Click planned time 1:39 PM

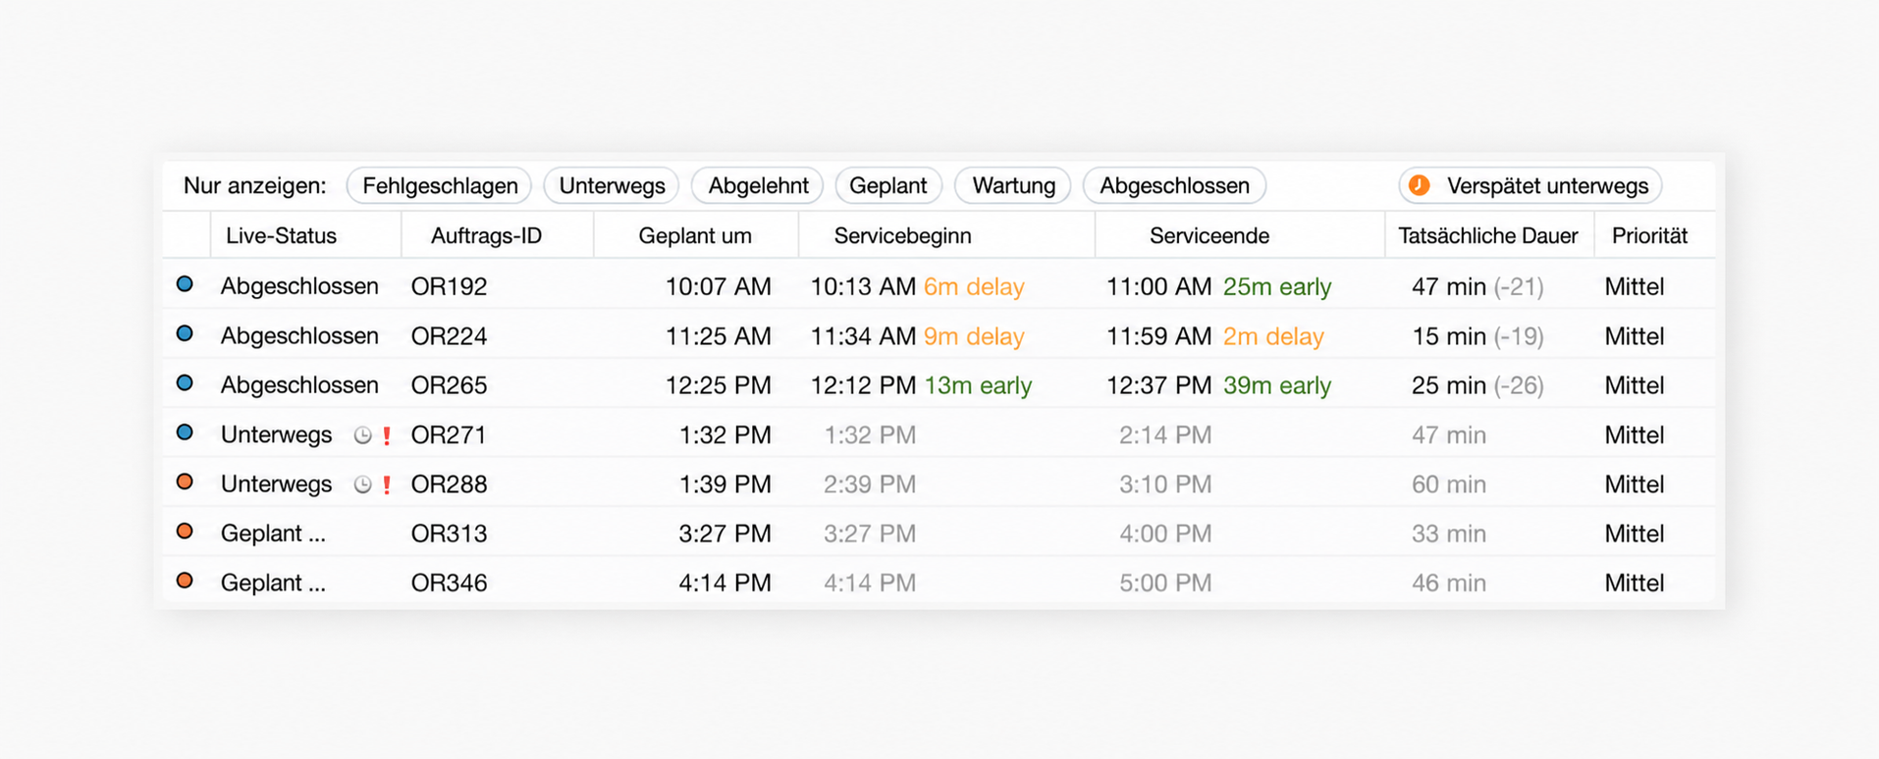coord(725,484)
